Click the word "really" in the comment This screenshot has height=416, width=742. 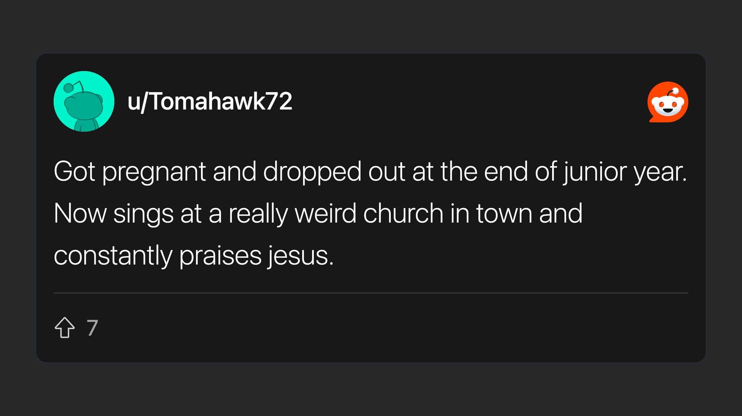(258, 214)
